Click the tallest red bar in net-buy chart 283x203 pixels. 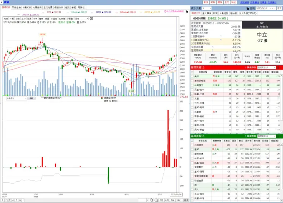[x=168, y=138]
